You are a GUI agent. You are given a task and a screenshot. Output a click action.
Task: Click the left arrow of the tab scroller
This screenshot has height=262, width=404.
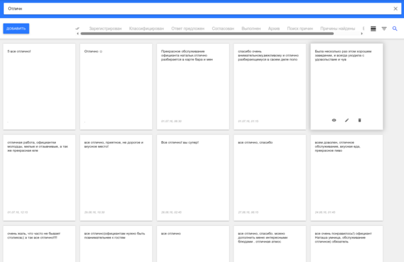point(78,34)
